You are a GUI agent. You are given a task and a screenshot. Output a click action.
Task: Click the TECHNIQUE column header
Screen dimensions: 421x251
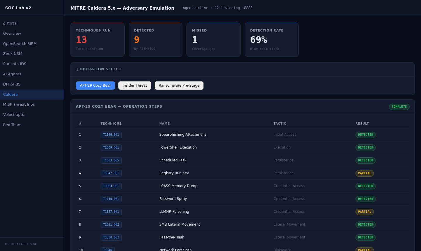111,124
